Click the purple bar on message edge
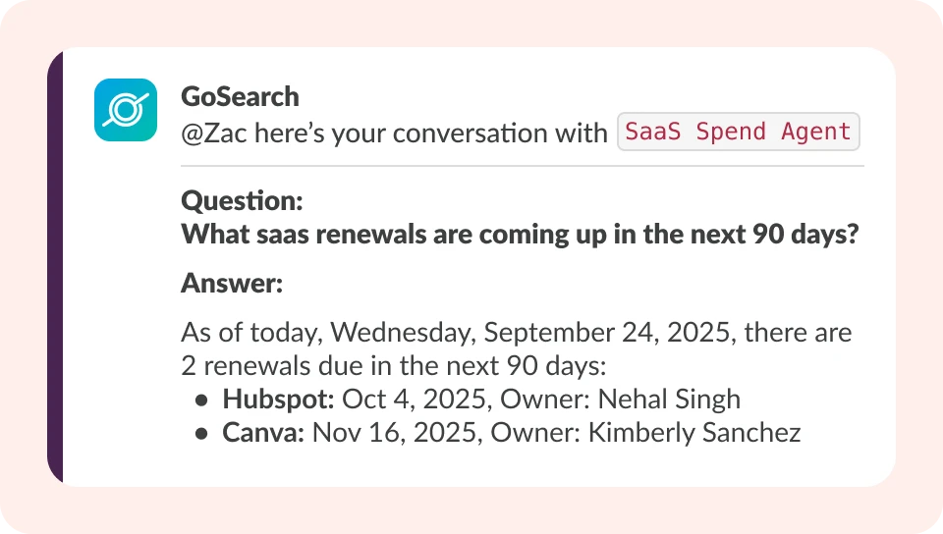This screenshot has width=943, height=534. [55, 265]
